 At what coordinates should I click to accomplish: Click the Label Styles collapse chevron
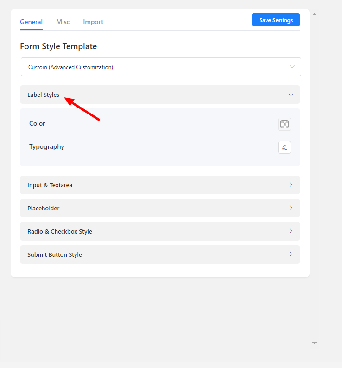(291, 95)
